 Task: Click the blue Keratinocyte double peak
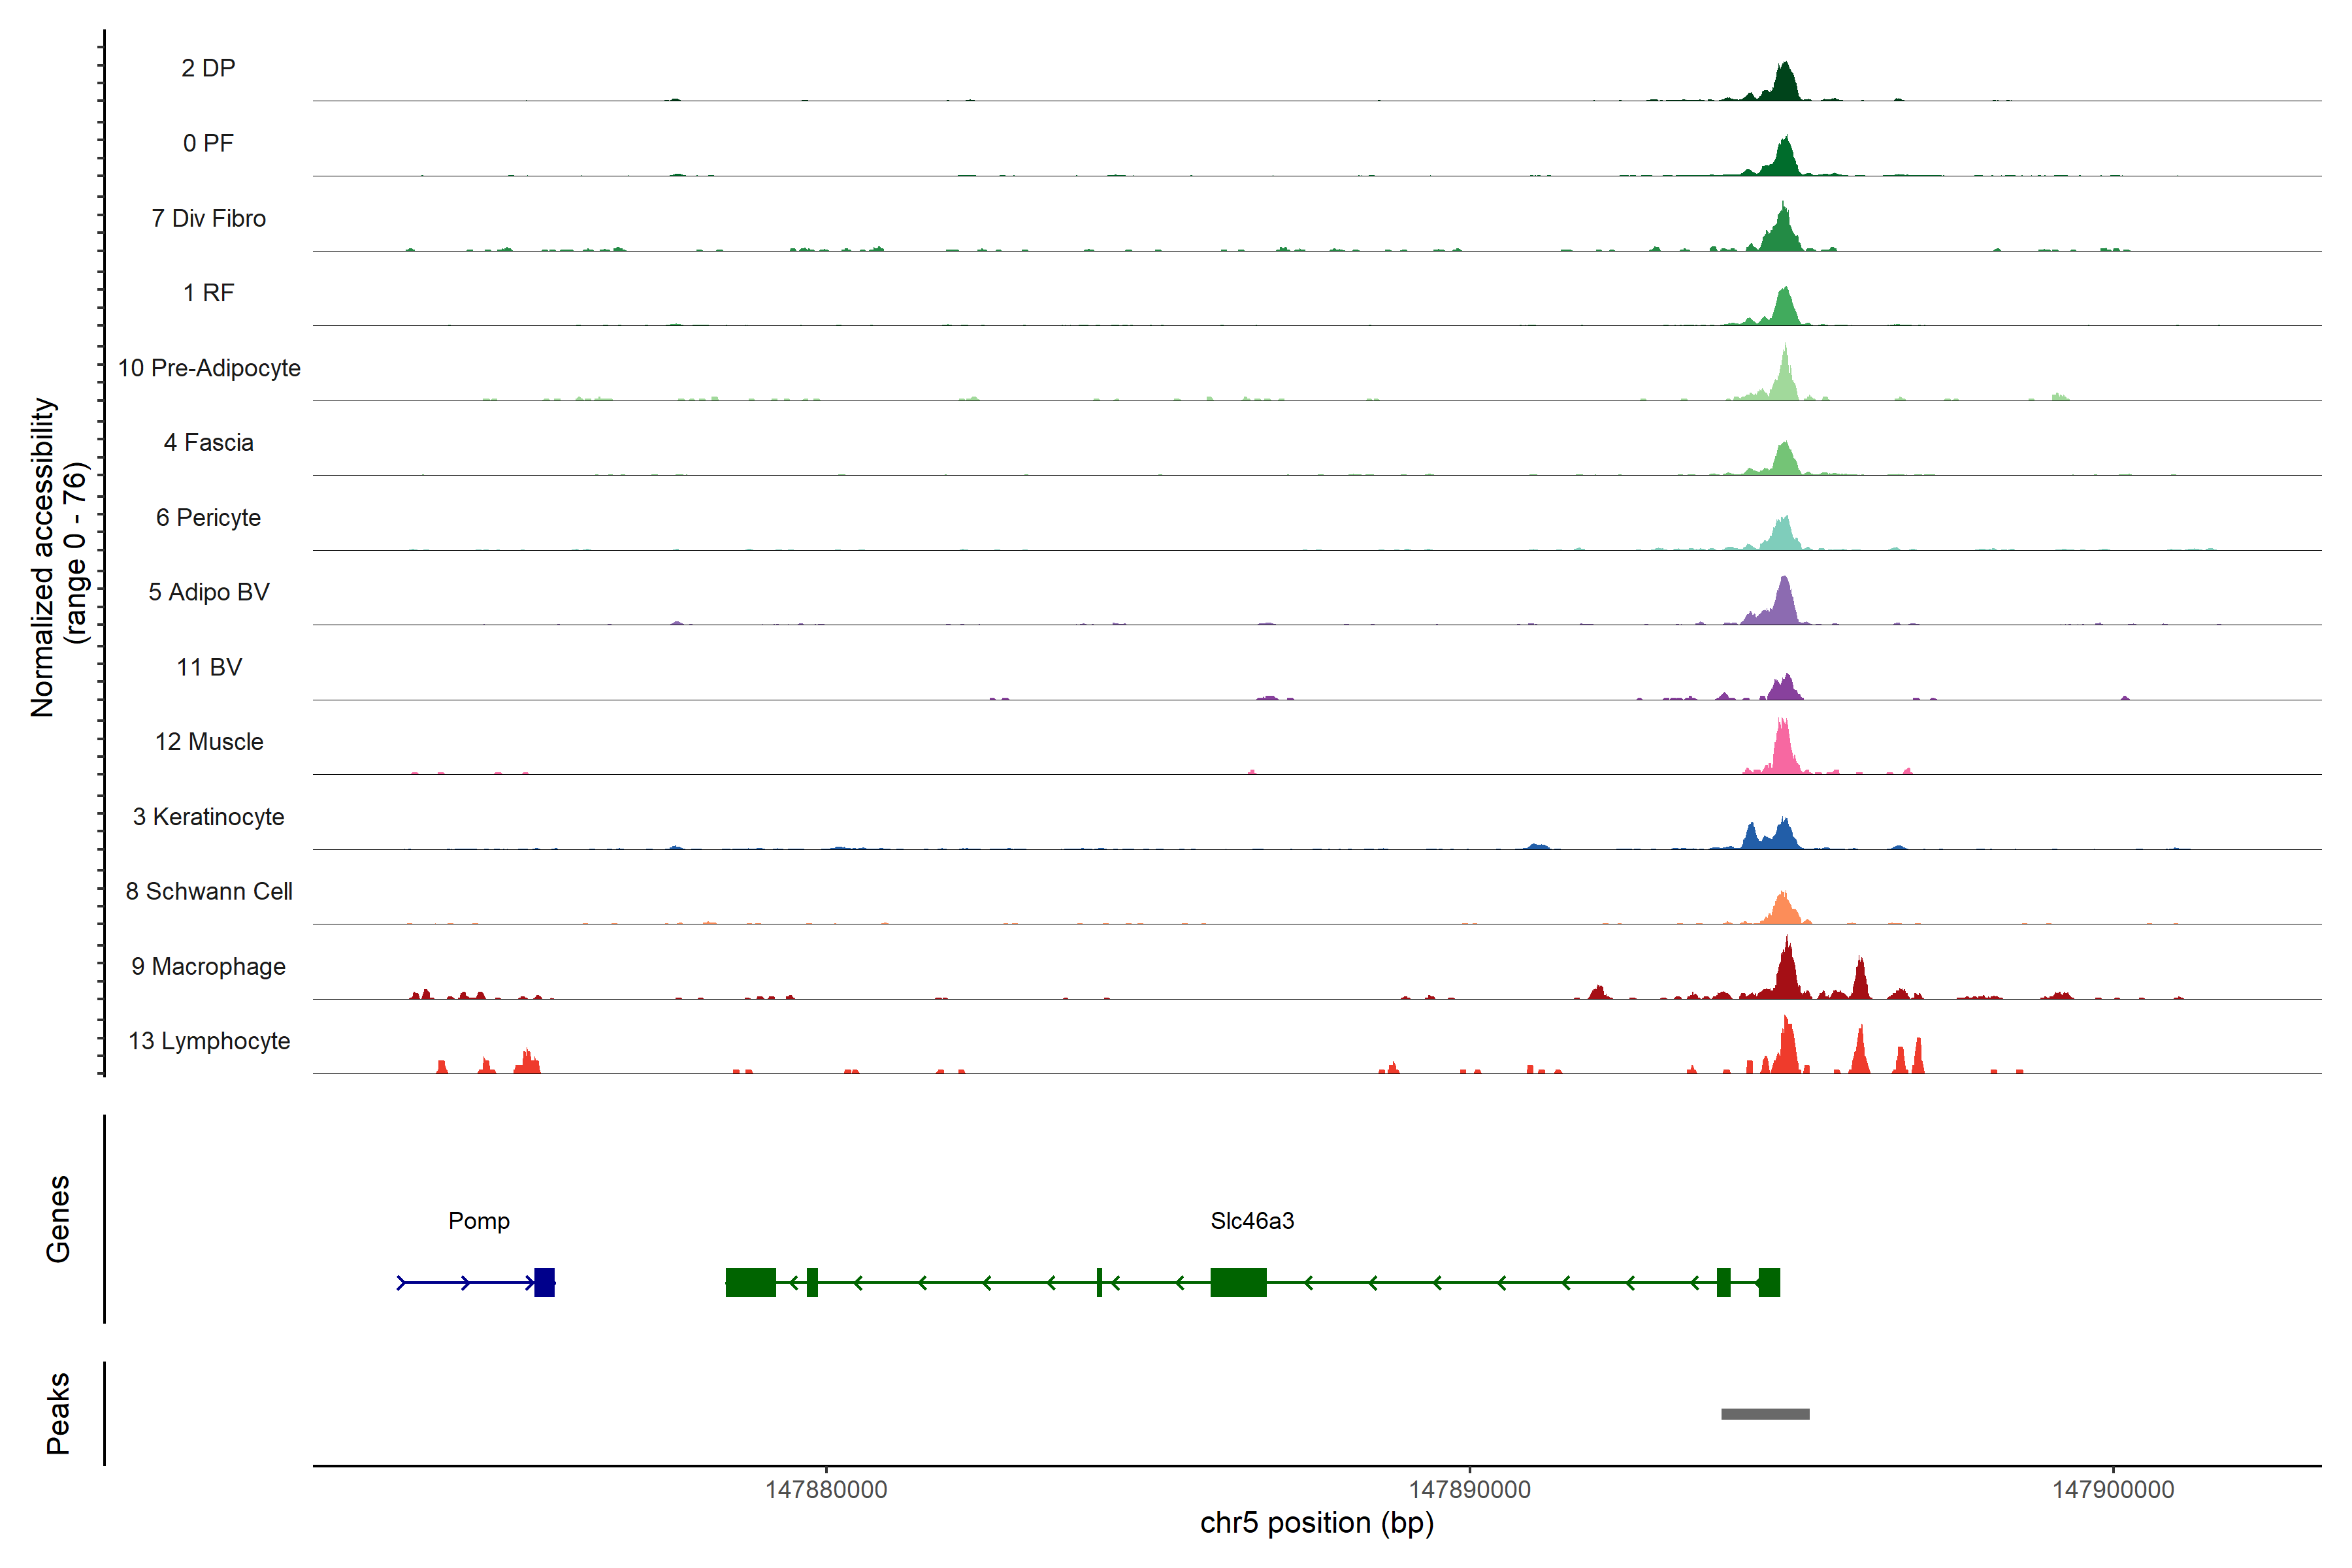(1770, 837)
